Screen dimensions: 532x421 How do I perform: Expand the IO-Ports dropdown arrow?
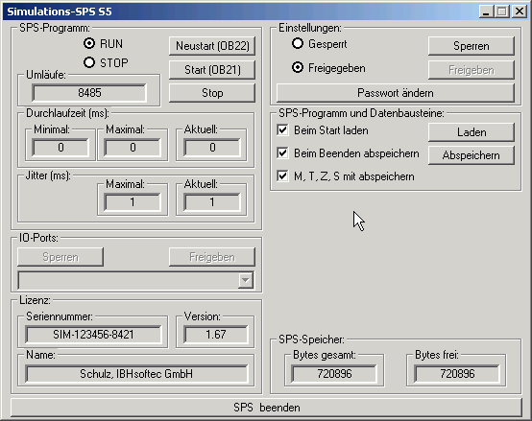(x=246, y=280)
